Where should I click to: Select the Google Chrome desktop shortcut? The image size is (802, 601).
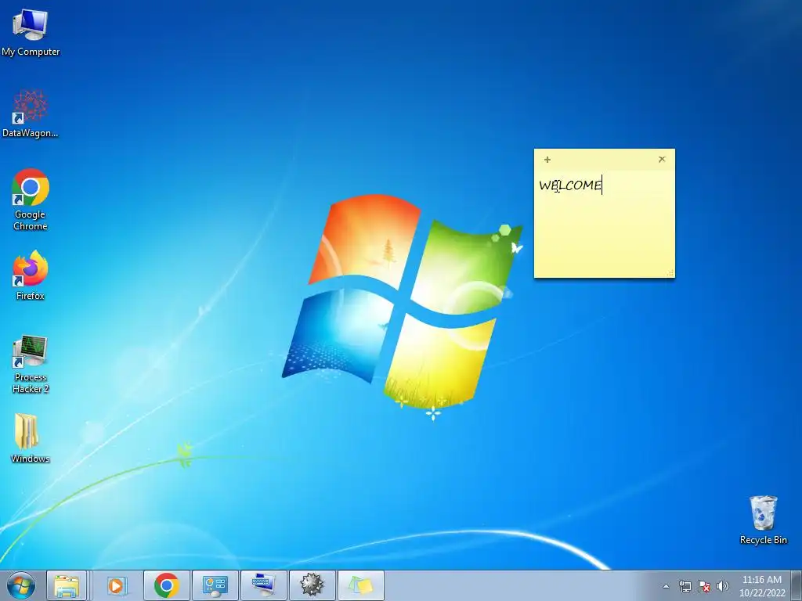click(x=31, y=200)
